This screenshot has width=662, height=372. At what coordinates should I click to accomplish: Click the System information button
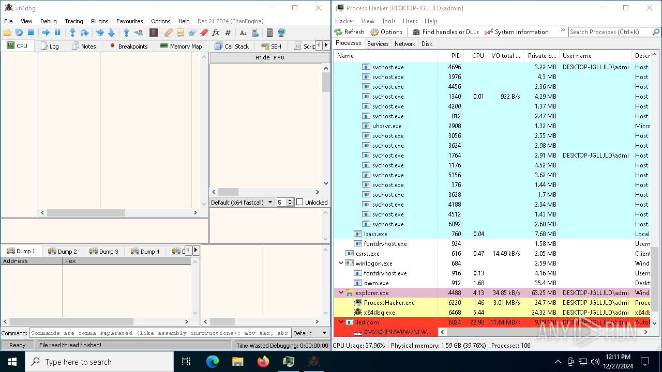pos(517,32)
